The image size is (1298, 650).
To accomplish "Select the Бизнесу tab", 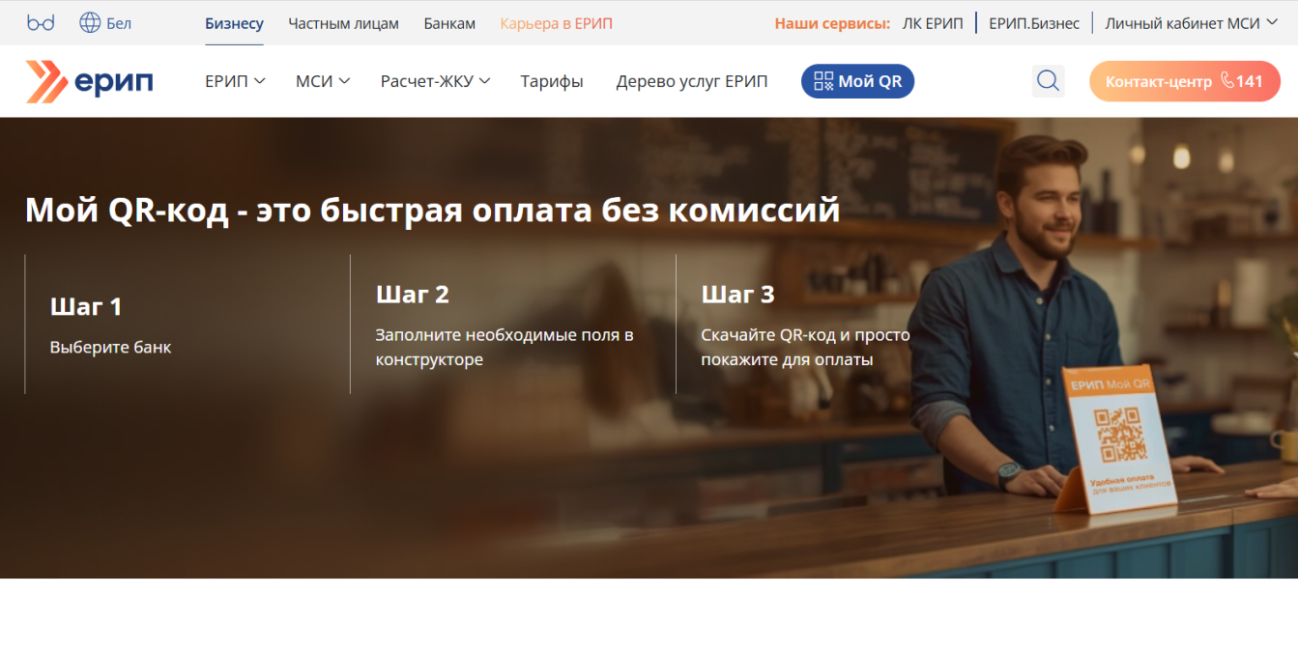I will [234, 23].
